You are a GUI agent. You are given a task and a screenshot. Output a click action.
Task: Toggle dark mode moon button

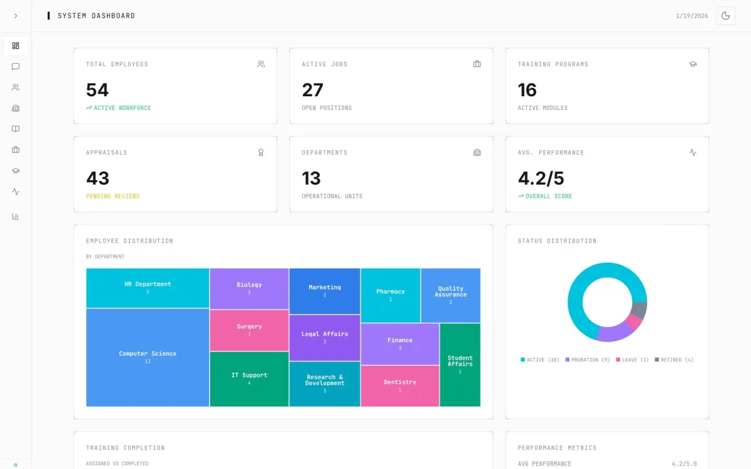[x=726, y=16]
